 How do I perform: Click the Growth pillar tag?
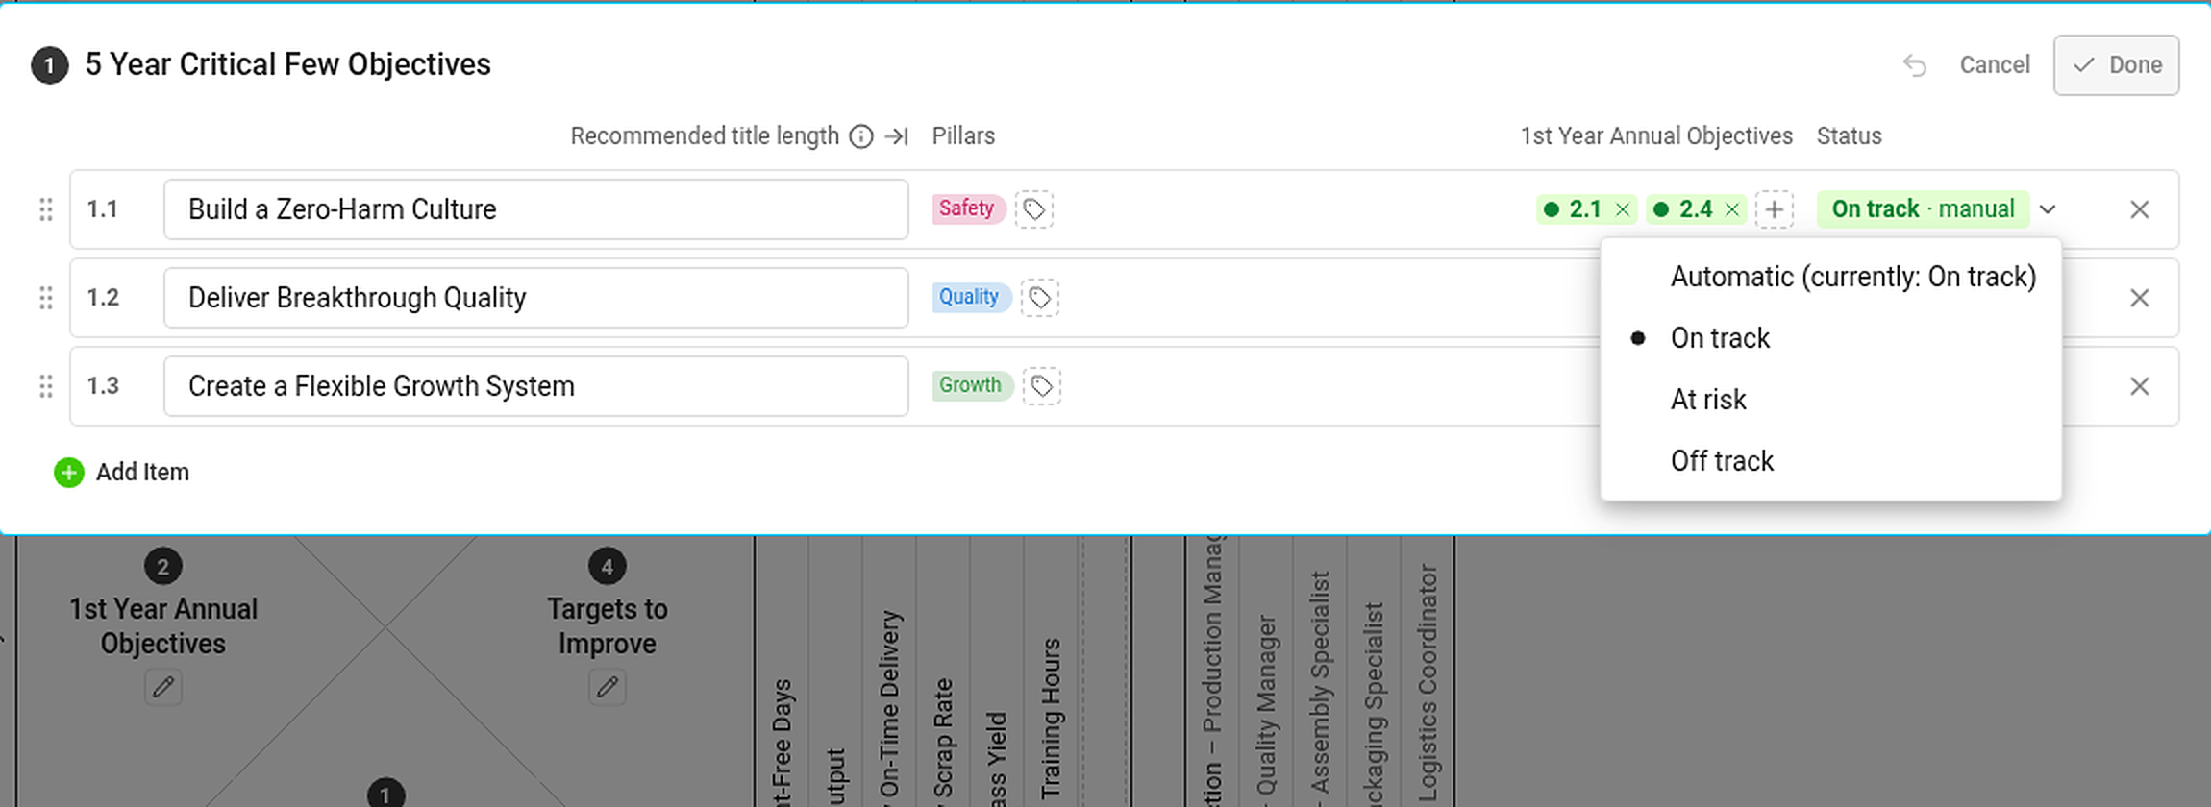[x=972, y=385]
